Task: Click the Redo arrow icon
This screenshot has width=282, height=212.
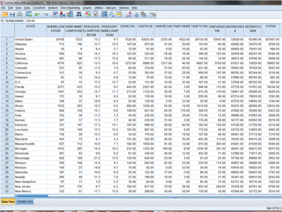Action: click(45, 14)
